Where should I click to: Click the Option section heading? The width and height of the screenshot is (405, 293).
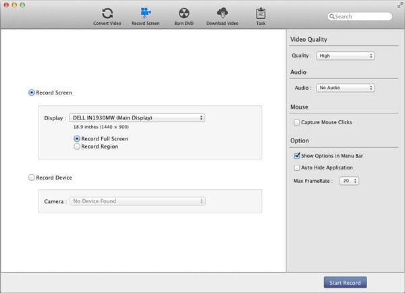[x=300, y=141]
